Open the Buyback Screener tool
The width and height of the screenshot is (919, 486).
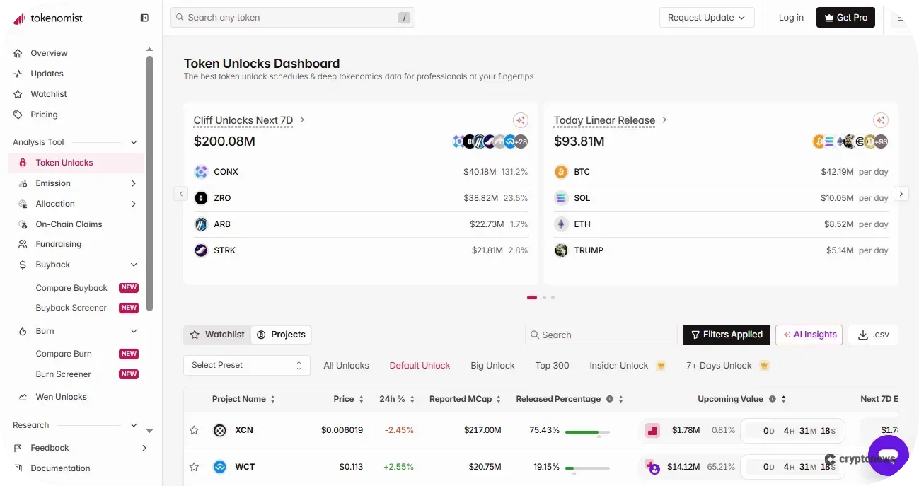click(x=71, y=307)
